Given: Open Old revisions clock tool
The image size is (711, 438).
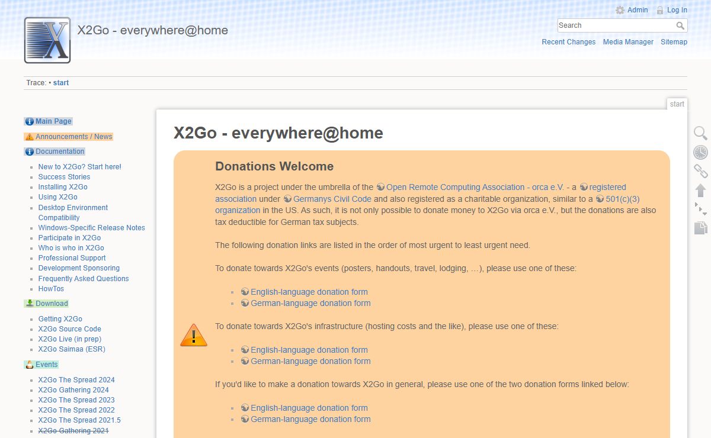Looking at the screenshot, I should (x=701, y=152).
